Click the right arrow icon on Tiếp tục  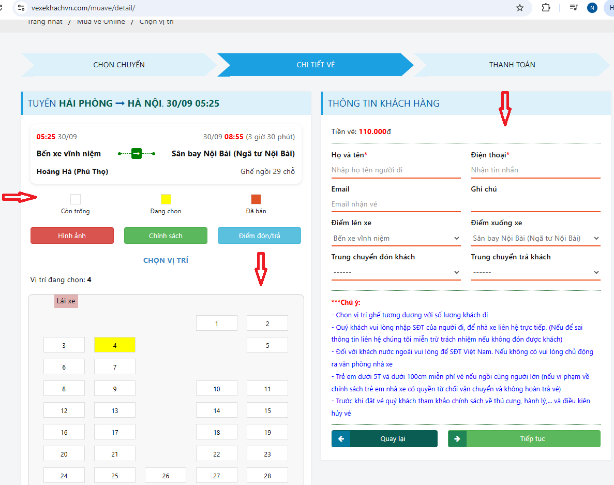click(457, 438)
